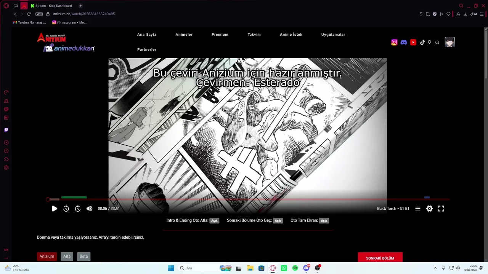Open the Anime İstek menu item
This screenshot has width=488, height=274.
[291, 35]
